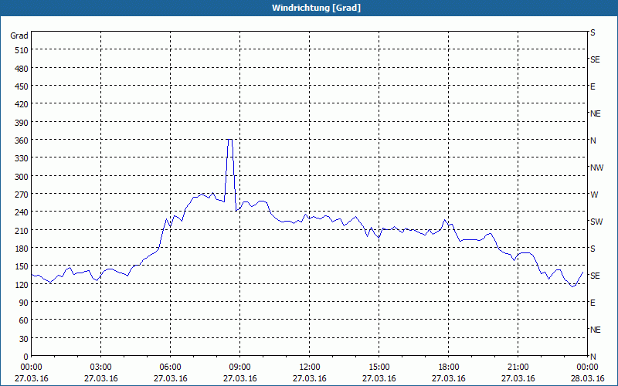Select the N compass label level with 0
Image resolution: width=618 pixels, height=386 pixels.
(593, 357)
